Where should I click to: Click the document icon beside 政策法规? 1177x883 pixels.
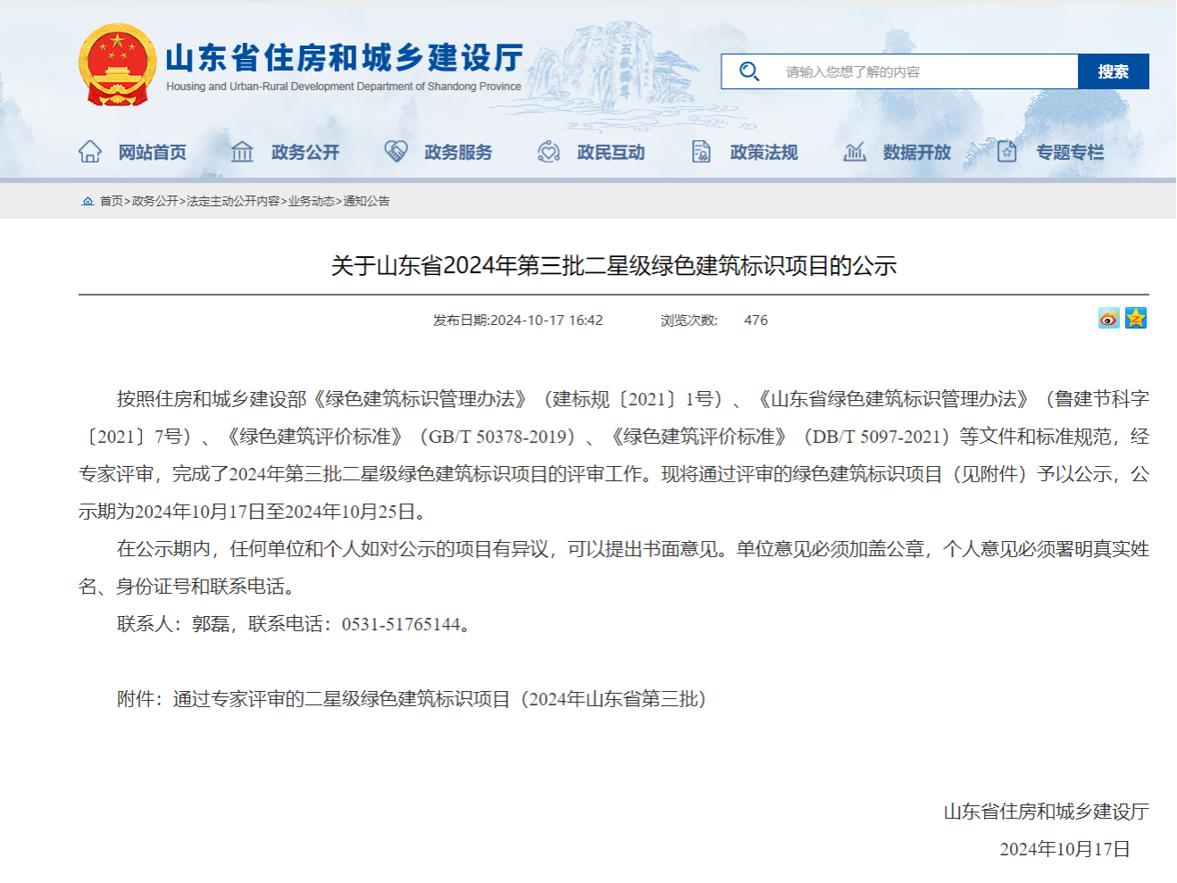(701, 152)
